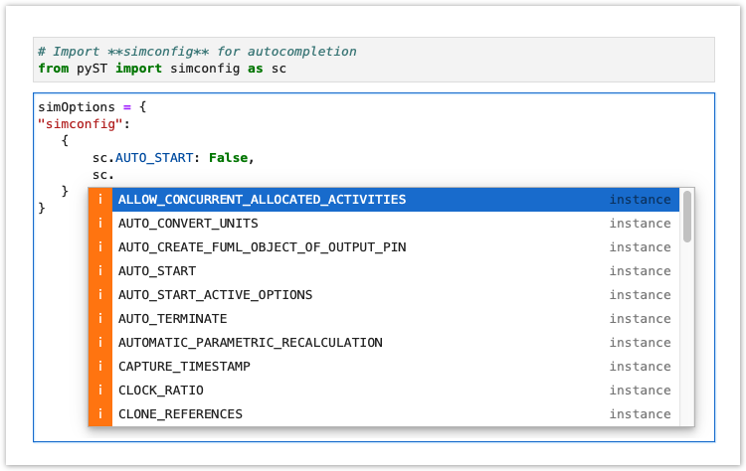Choose CLONE_REFERENCES completion option
The height and width of the screenshot is (471, 746).
180,414
